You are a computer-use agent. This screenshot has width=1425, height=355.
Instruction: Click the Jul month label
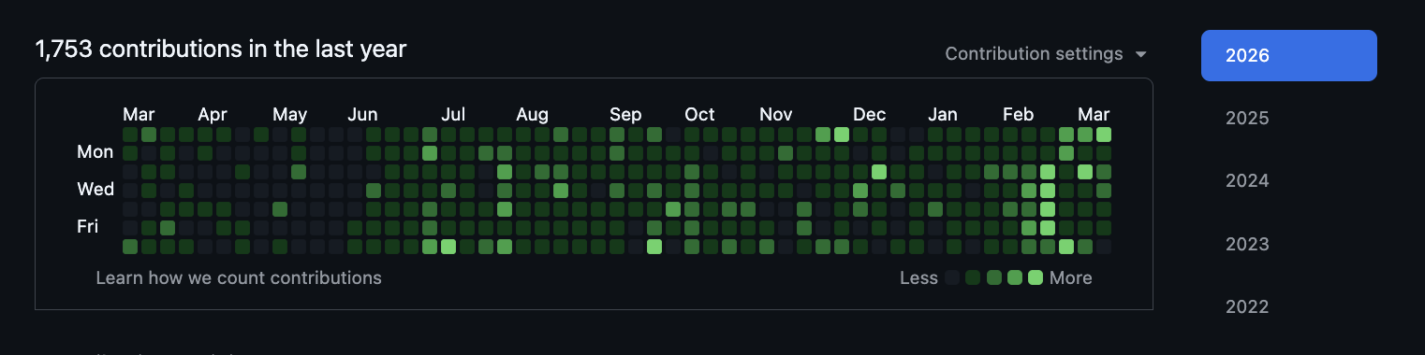coord(453,115)
